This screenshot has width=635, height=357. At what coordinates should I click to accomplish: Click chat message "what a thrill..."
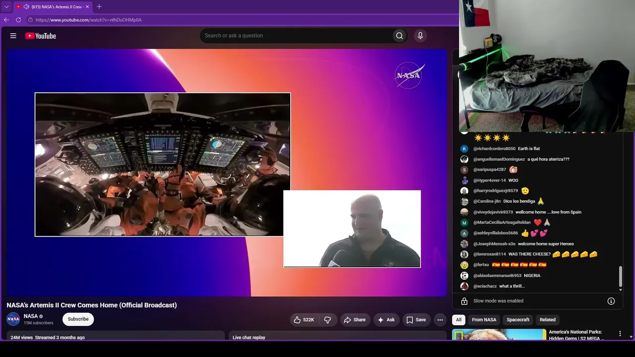[x=512, y=286]
